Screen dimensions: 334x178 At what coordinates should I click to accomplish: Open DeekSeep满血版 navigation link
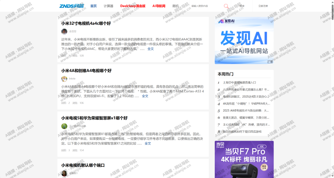tap(133, 6)
